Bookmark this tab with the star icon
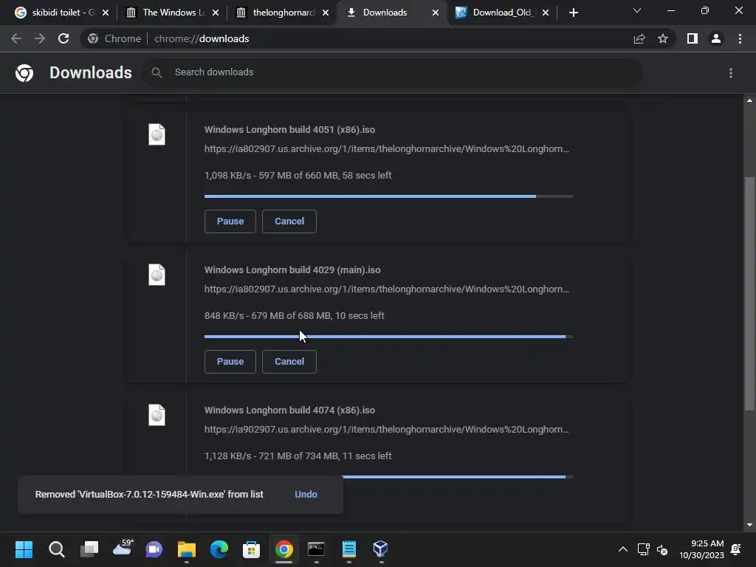The height and width of the screenshot is (567, 756). [x=663, y=38]
